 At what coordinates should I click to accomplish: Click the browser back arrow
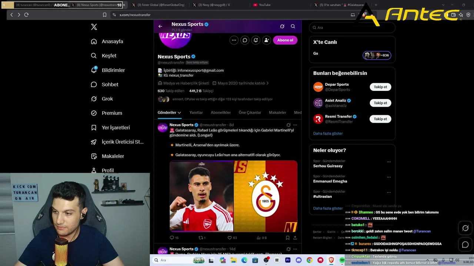[11, 15]
